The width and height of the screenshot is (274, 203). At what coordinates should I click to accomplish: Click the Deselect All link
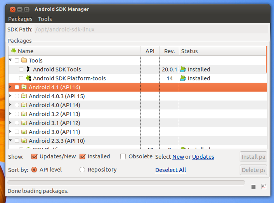(x=170, y=170)
